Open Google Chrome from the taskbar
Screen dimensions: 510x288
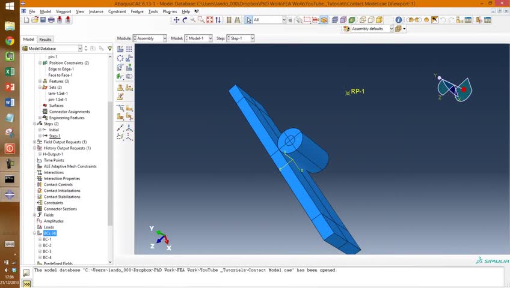[x=10, y=41]
